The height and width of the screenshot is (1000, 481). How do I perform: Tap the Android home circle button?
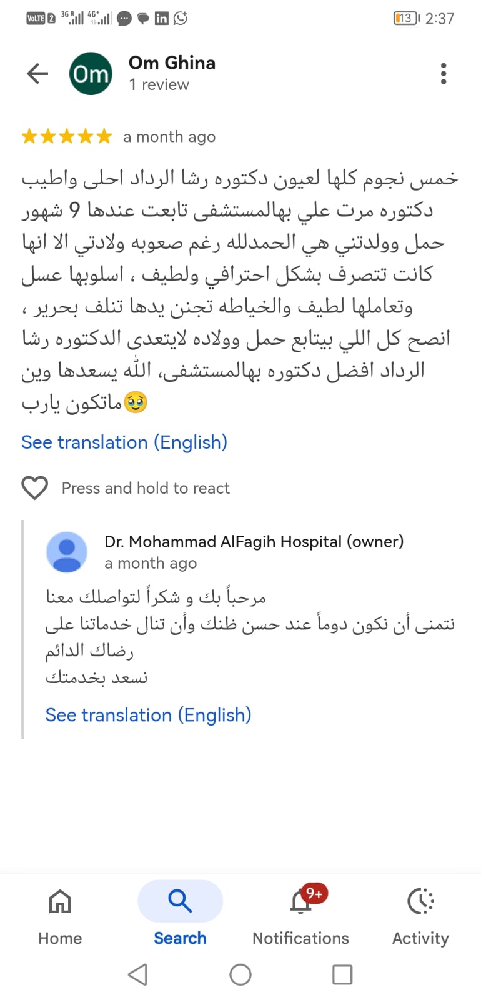241,974
